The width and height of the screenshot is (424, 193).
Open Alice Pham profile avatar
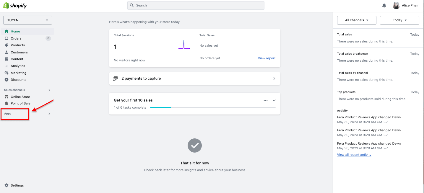pyautogui.click(x=396, y=5)
